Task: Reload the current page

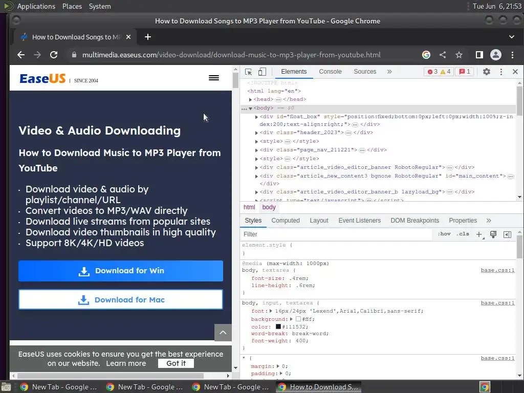Action: 53,55
